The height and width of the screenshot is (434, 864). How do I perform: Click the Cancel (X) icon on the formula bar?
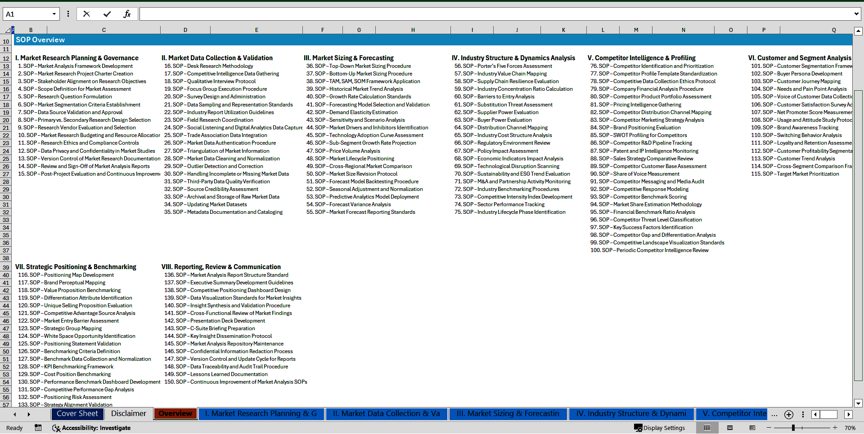(x=86, y=13)
